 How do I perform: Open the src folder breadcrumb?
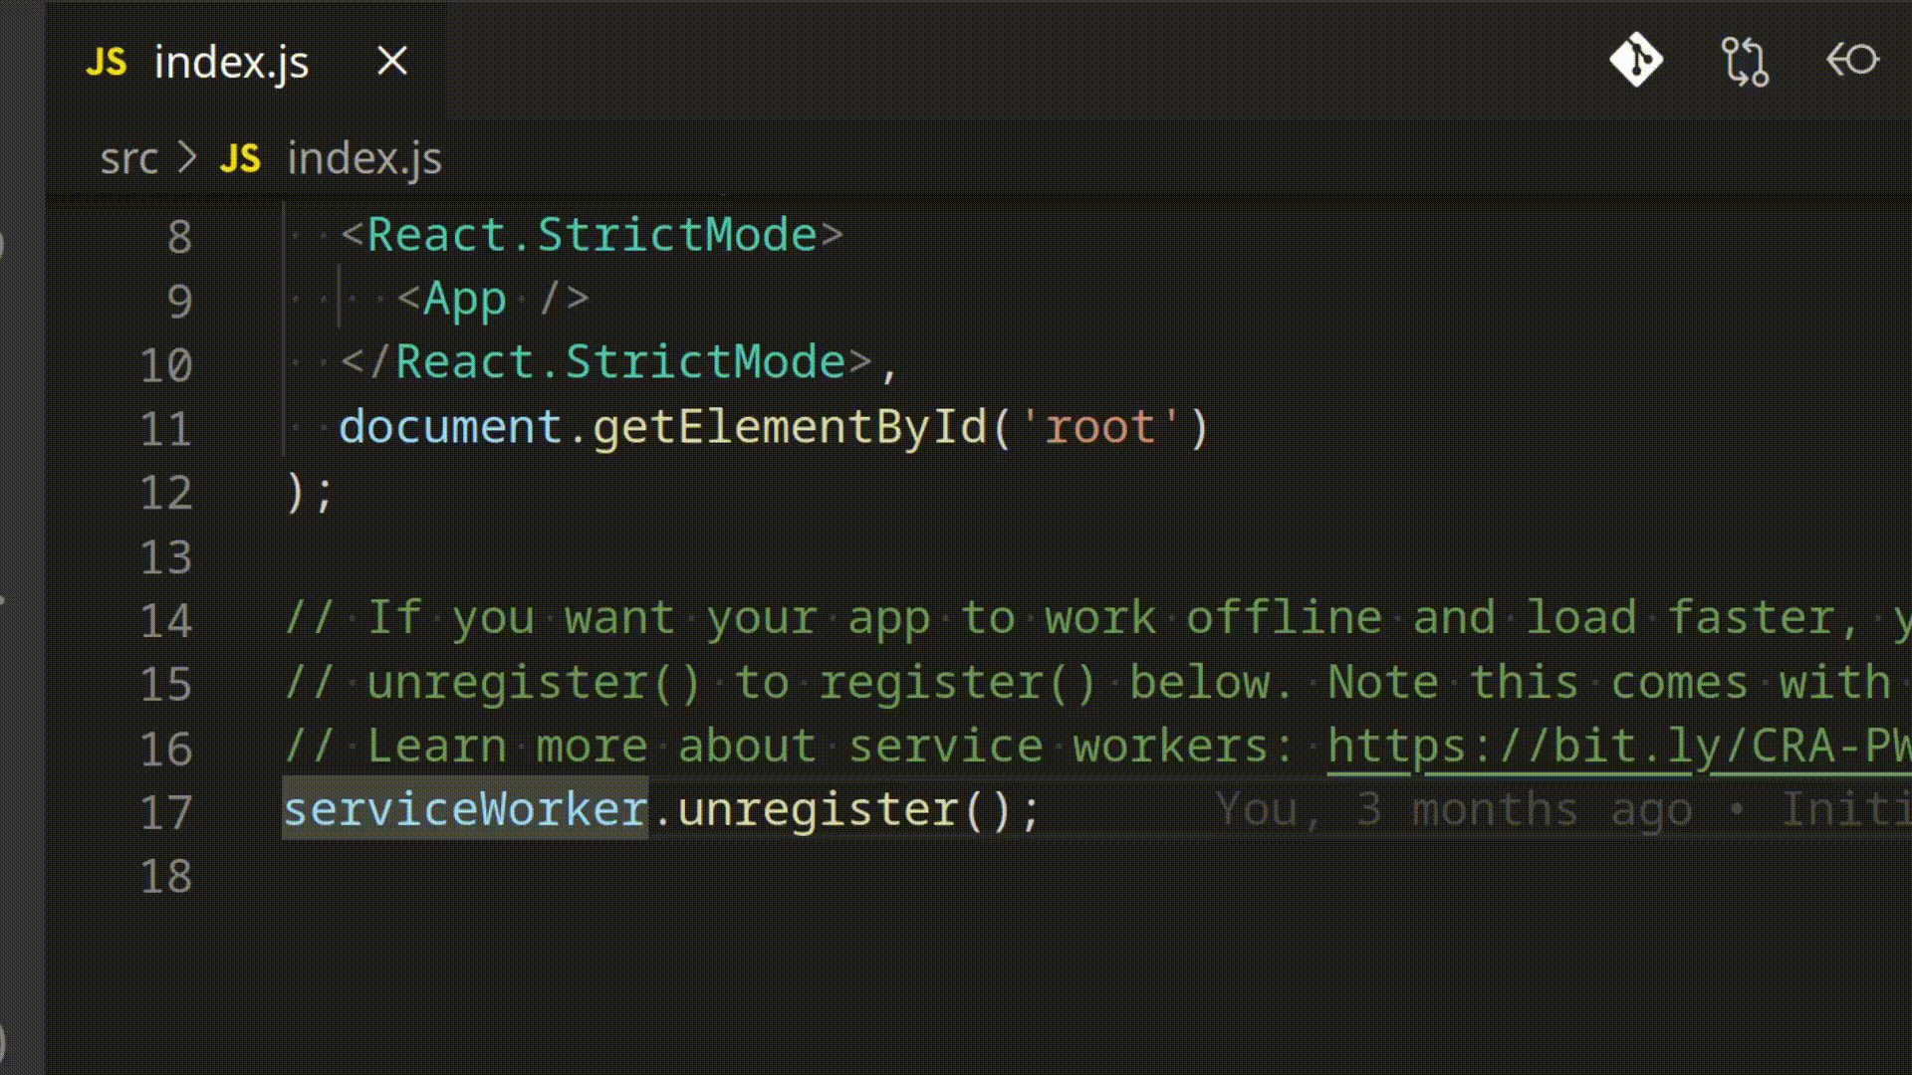click(128, 158)
